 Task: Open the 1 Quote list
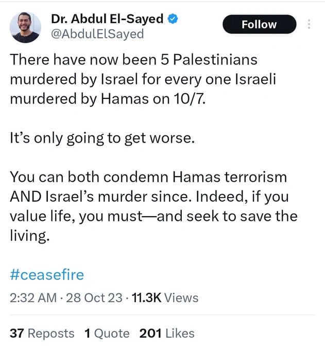[107, 334]
